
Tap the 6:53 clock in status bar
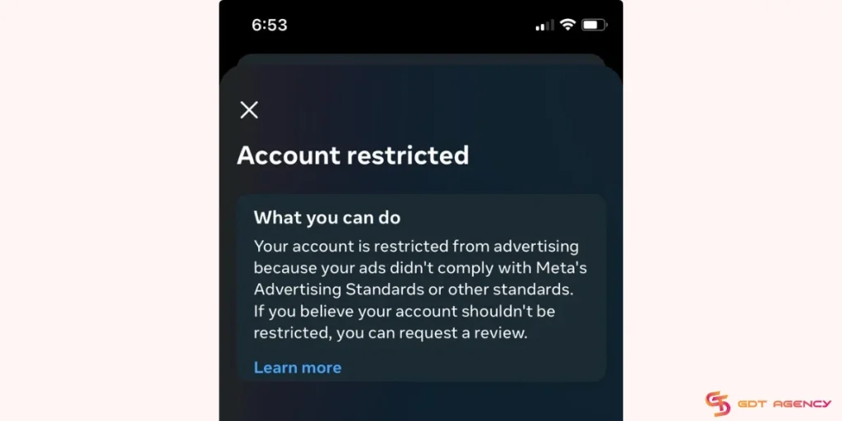[x=270, y=25]
